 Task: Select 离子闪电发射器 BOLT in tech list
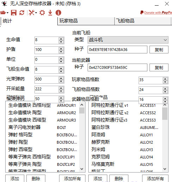click(43, 128)
